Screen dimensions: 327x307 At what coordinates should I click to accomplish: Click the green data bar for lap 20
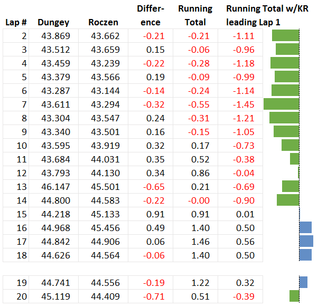pyautogui.click(x=294, y=296)
